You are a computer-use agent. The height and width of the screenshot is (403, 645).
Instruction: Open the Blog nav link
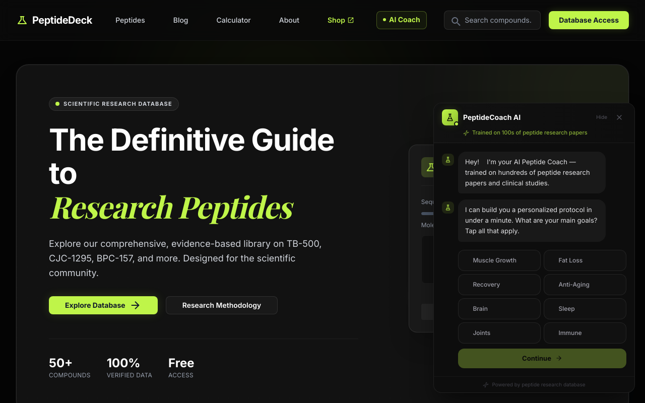180,20
